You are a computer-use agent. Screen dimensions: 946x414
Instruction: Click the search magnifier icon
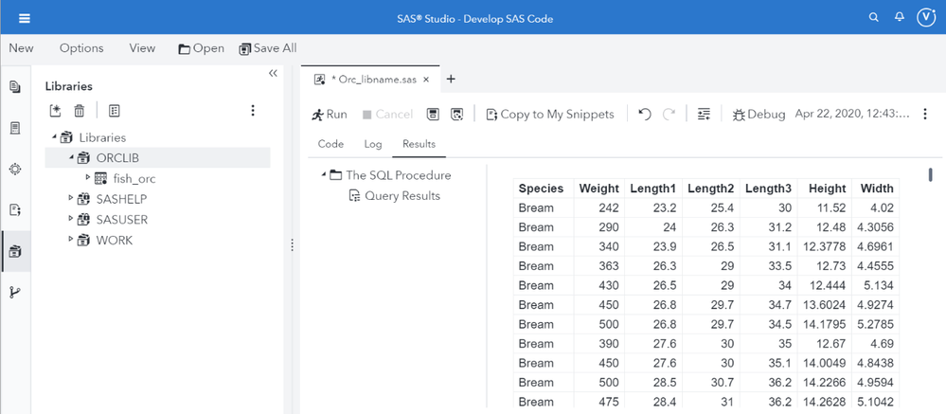pos(874,18)
